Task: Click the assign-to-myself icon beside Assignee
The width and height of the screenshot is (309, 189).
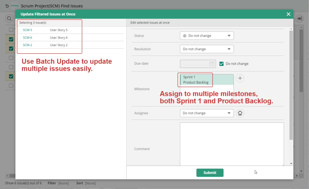Action: tap(240, 113)
